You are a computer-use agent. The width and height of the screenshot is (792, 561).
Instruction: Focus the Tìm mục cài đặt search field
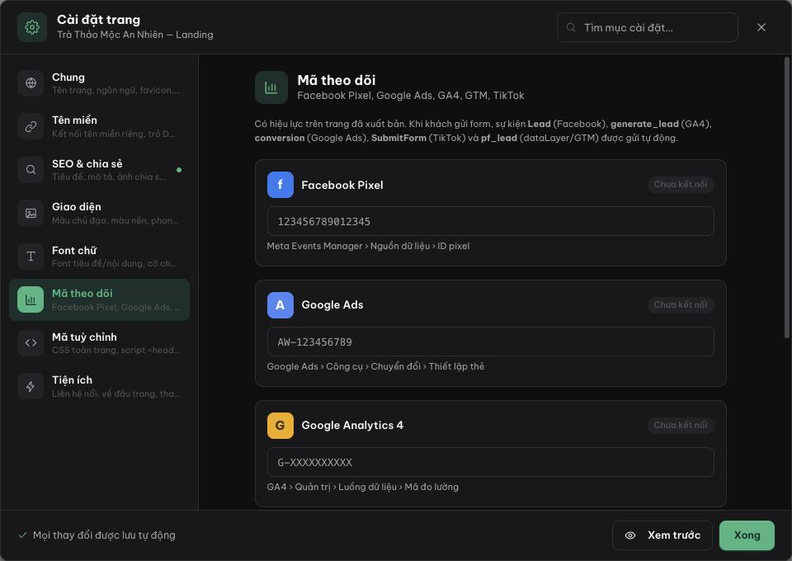647,27
